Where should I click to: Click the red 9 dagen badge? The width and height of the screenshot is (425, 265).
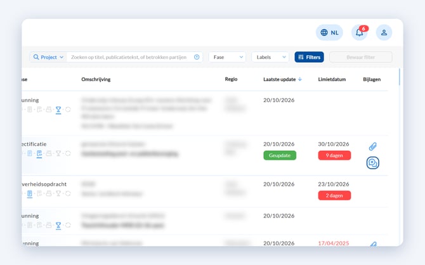334,155
